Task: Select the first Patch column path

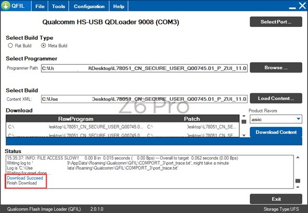Action: (192, 127)
